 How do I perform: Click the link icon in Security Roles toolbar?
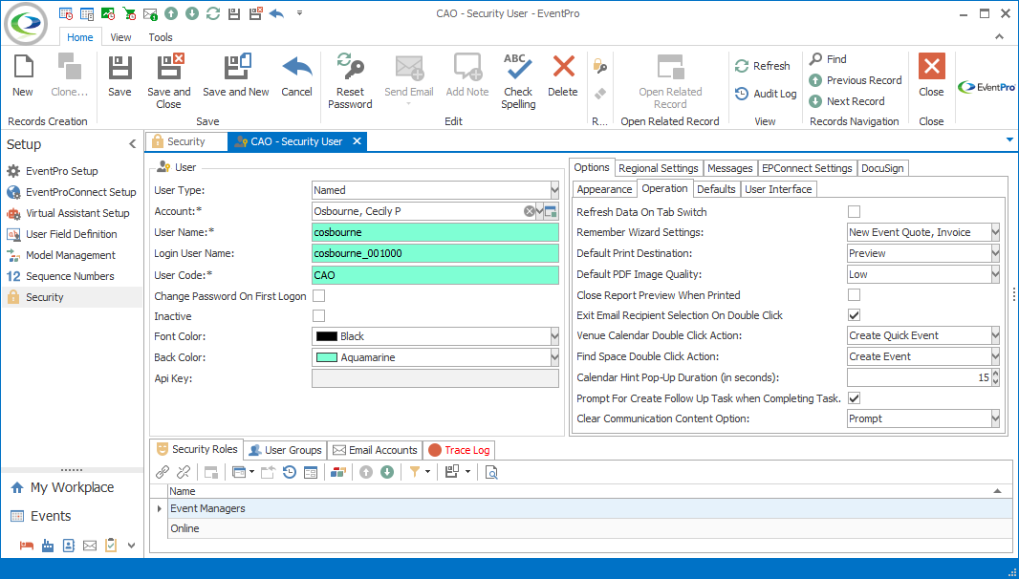click(x=163, y=472)
